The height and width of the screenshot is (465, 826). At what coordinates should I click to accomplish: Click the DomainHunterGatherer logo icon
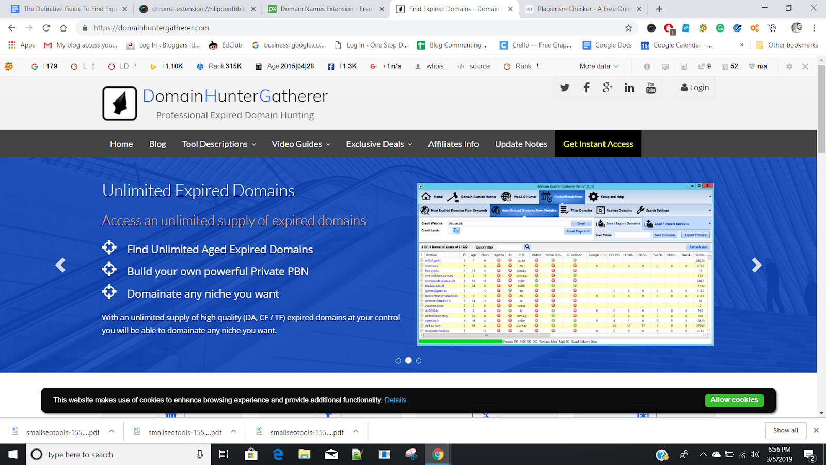[120, 103]
